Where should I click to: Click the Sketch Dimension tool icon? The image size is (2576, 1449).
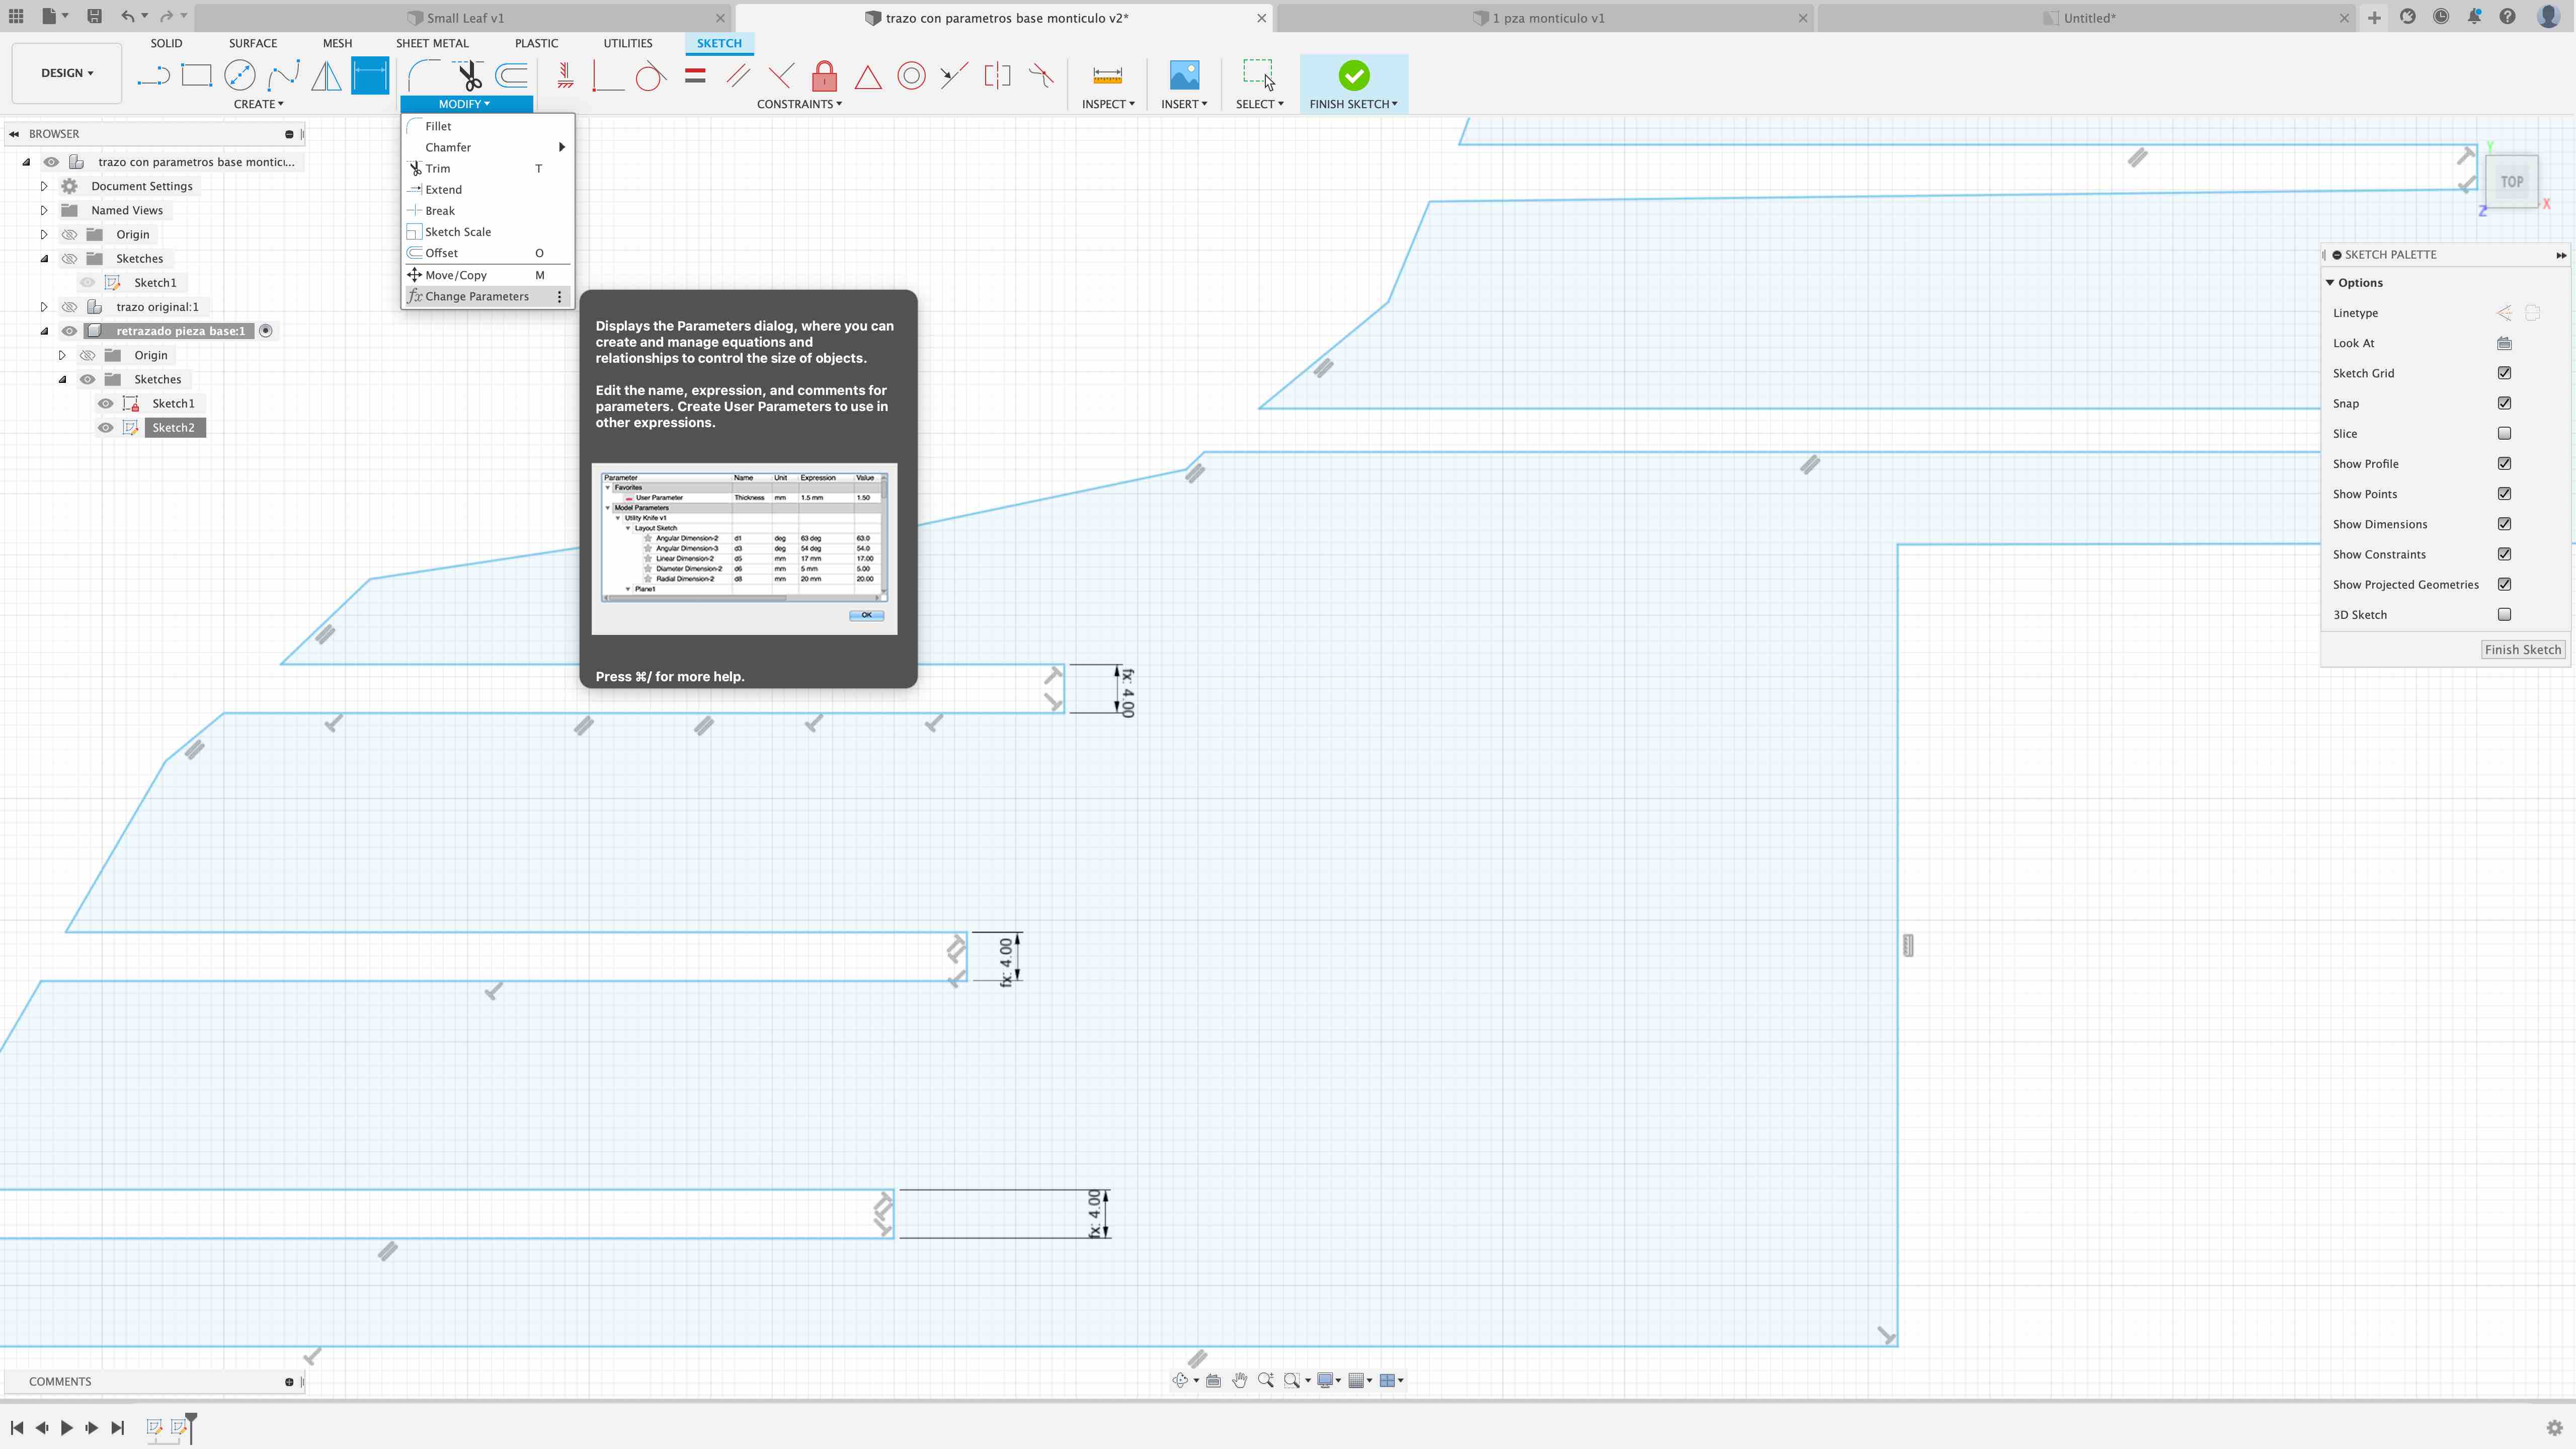pyautogui.click(x=369, y=76)
